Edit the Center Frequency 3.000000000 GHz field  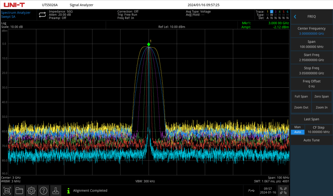[x=312, y=31]
